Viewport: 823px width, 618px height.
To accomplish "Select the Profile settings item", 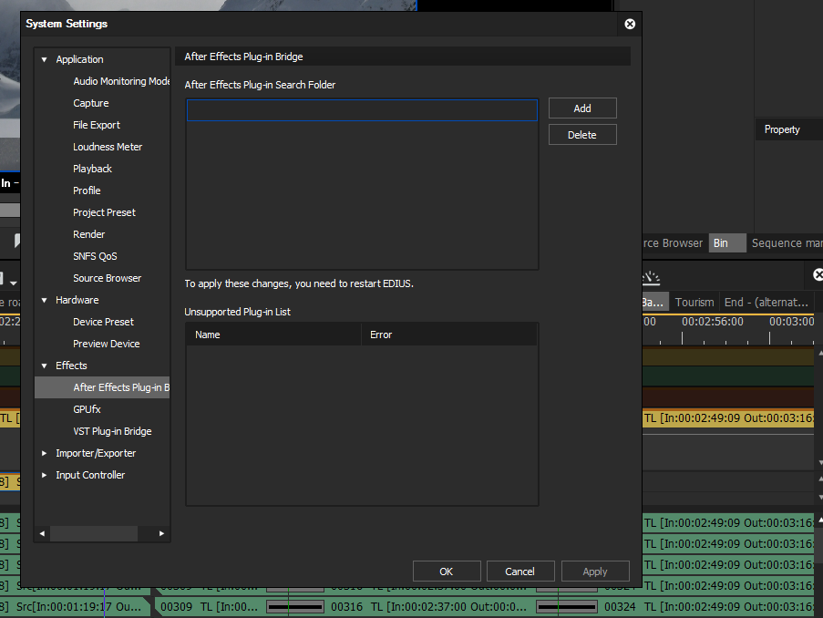I will 87,191.
